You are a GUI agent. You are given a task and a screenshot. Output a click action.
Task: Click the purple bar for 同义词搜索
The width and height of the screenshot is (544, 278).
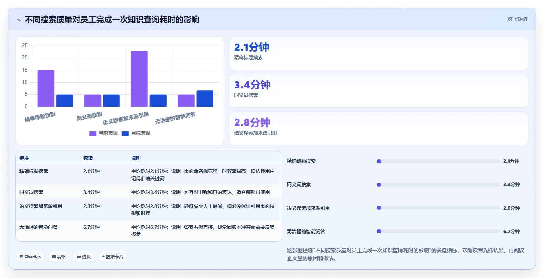pyautogui.click(x=93, y=101)
